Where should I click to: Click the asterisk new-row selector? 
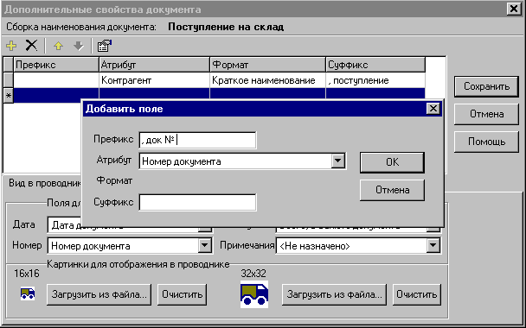click(9, 96)
